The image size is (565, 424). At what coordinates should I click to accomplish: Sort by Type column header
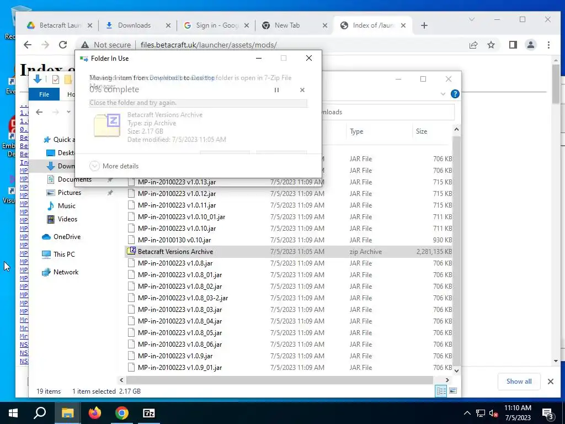click(379, 131)
